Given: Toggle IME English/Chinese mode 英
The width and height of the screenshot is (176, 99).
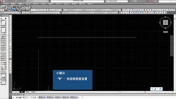Looking at the screenshot, I should 152,89.
